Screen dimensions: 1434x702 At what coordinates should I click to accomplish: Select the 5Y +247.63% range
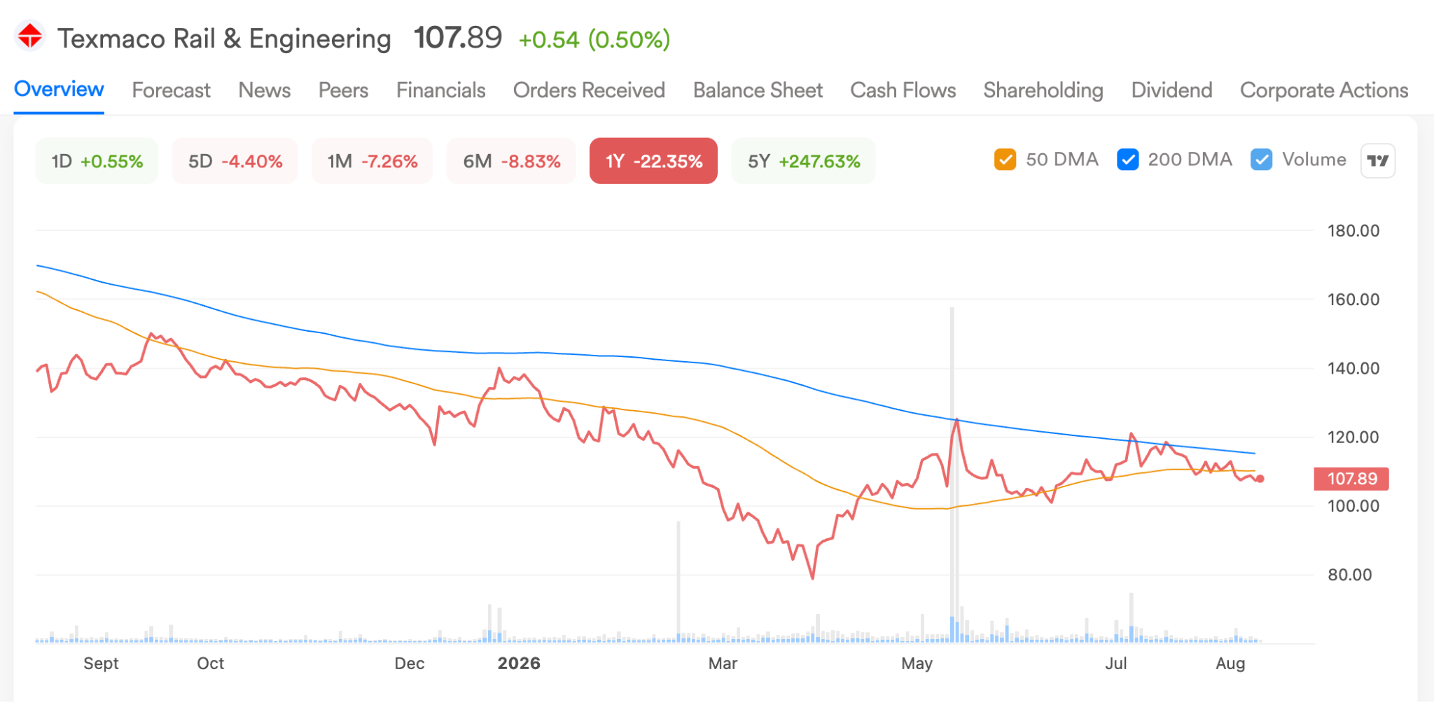point(804,161)
